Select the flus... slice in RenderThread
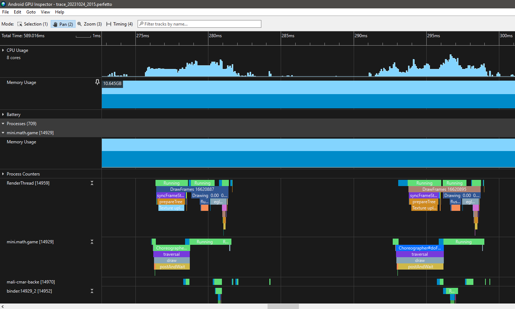The height and width of the screenshot is (309, 515). click(x=455, y=202)
